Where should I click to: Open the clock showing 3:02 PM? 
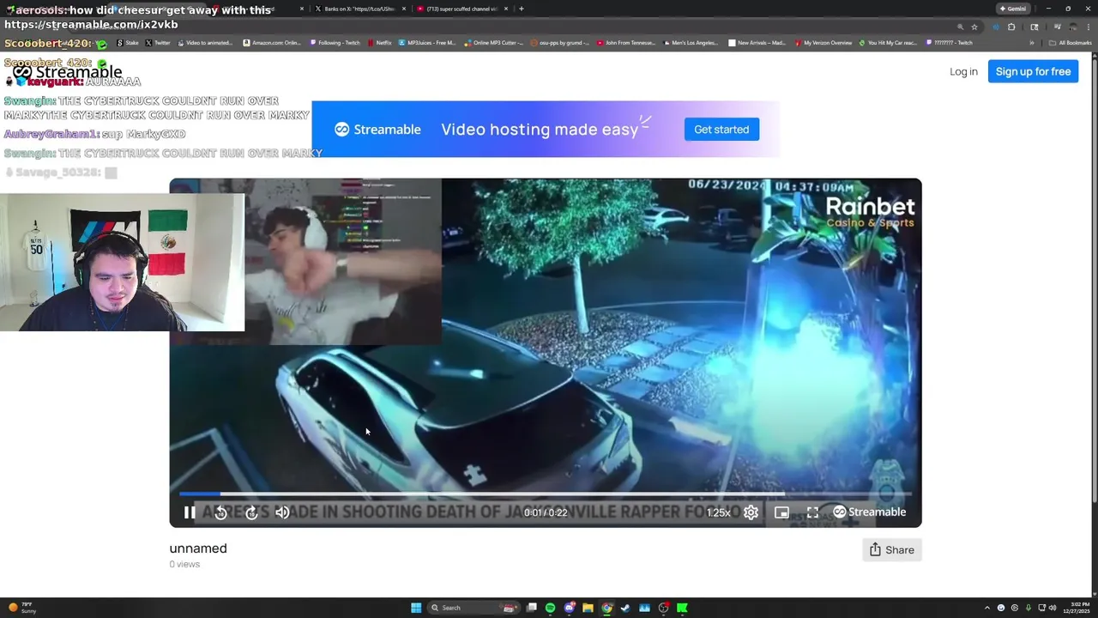tap(1077, 608)
